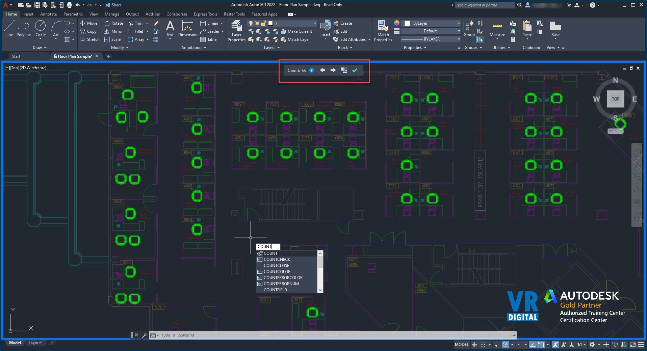Click the Share button

(x=113, y=5)
